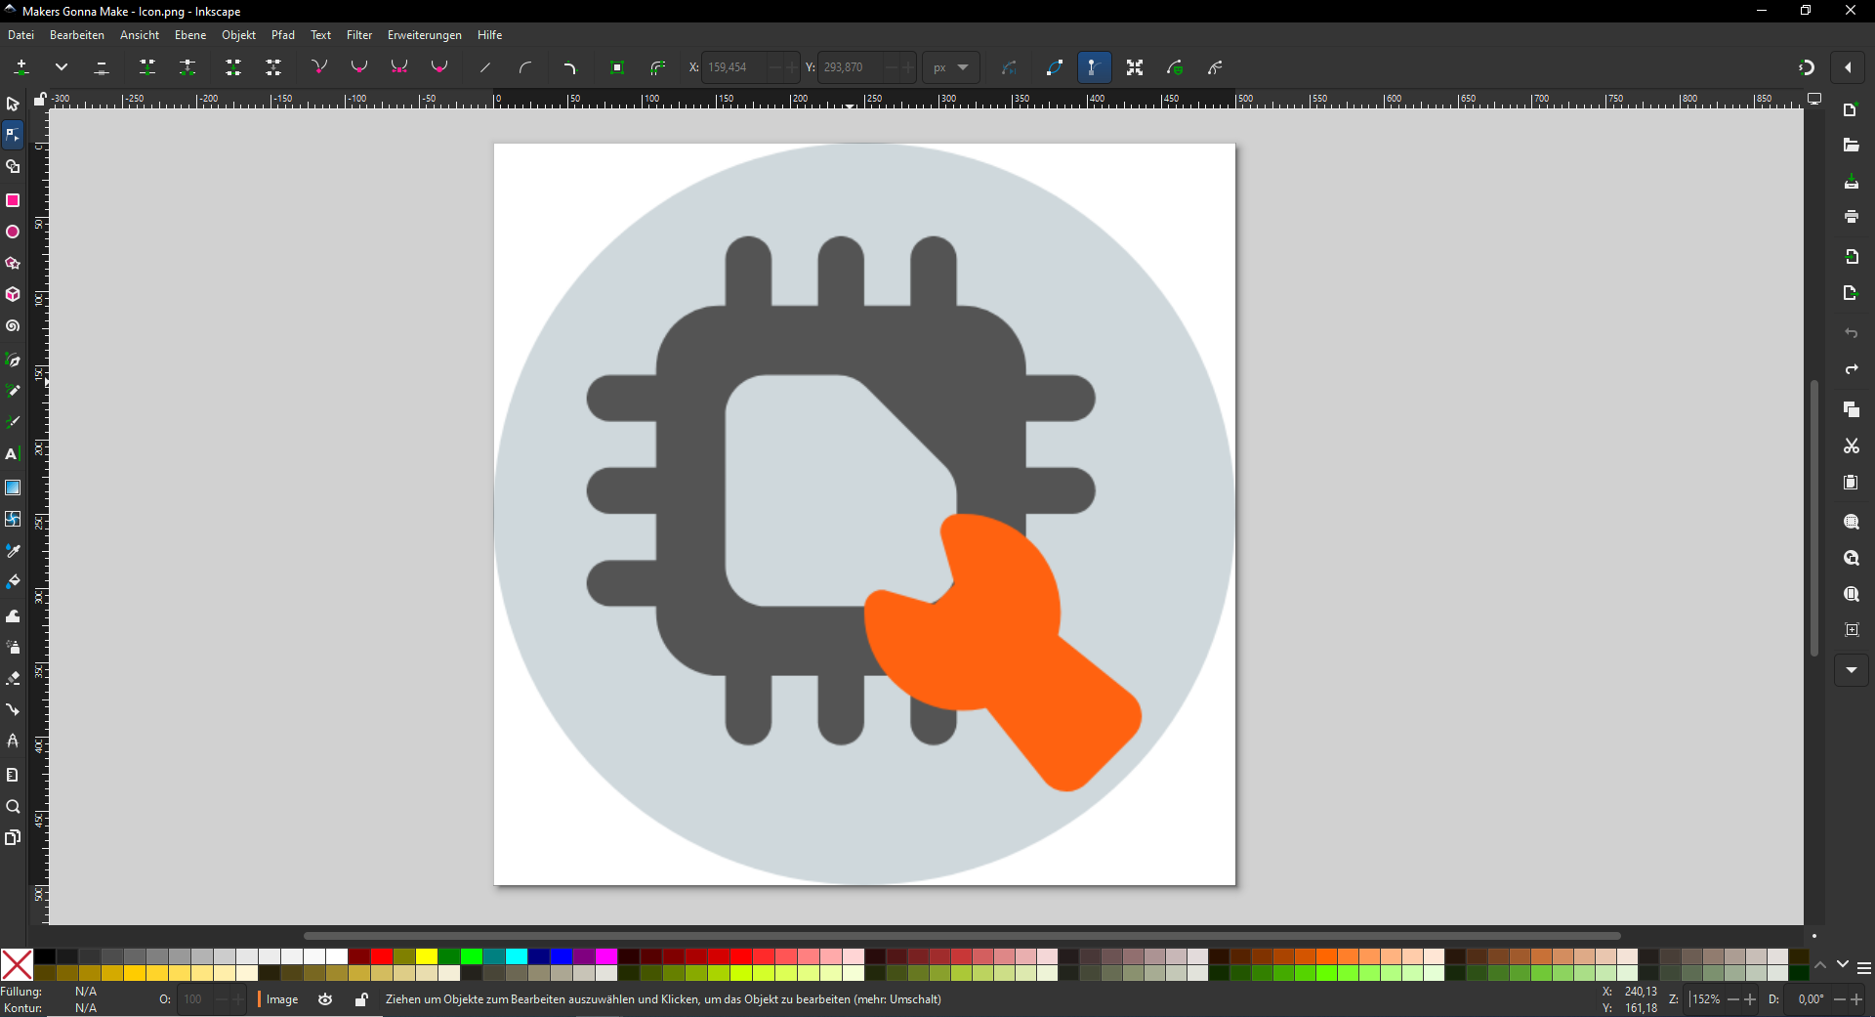1875x1017 pixels.
Task: Open the Erweiterungen menu
Action: (x=424, y=35)
